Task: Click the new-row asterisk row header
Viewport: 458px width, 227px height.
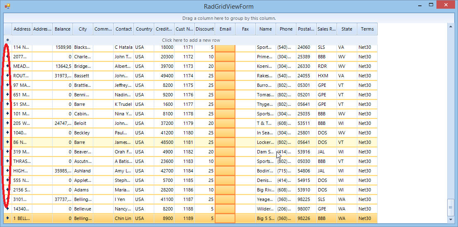Action: coord(7,40)
